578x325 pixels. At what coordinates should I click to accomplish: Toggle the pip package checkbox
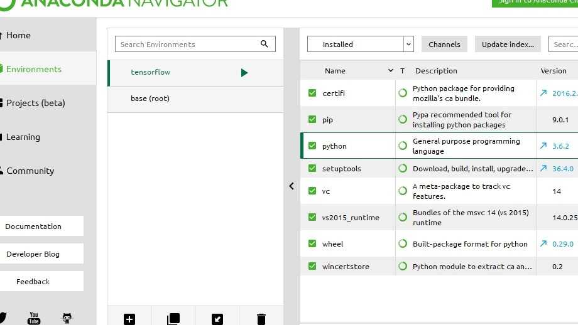pyautogui.click(x=312, y=120)
